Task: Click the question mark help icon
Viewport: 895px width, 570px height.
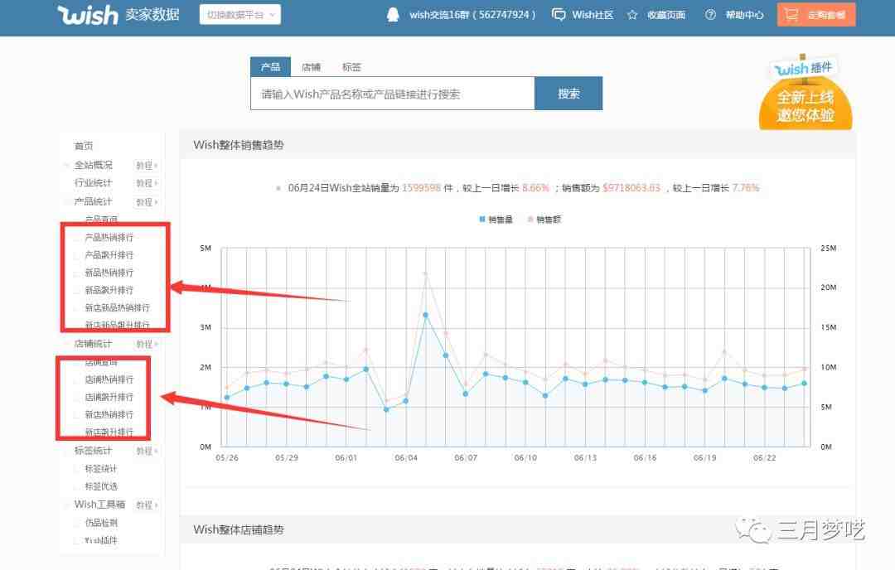Action: (710, 15)
